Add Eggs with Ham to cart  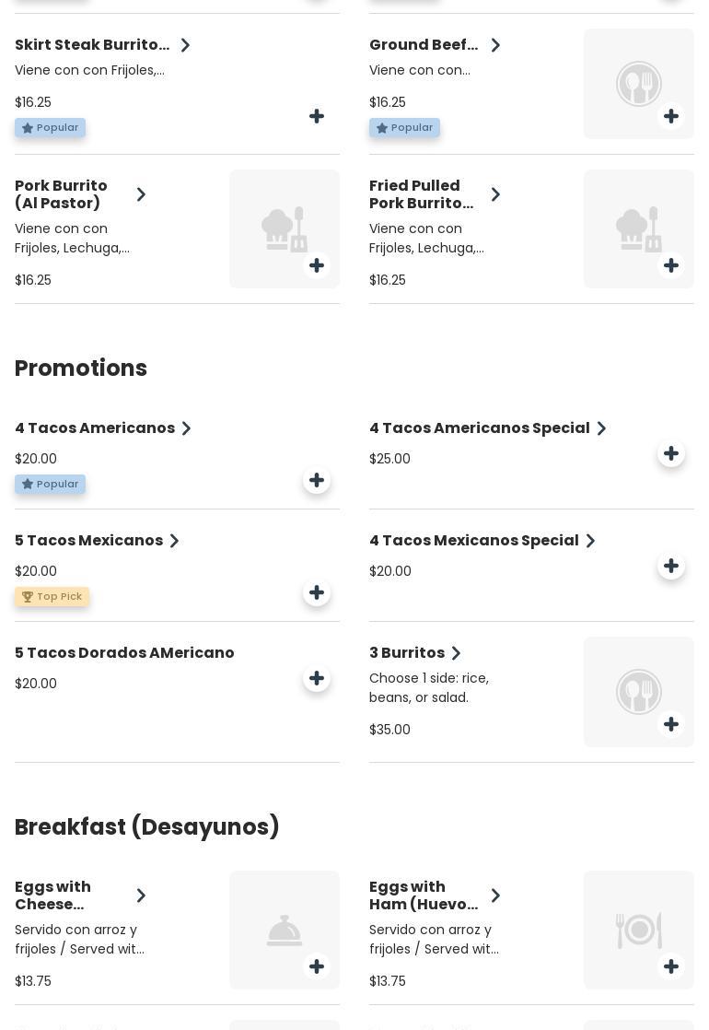pos(671,966)
